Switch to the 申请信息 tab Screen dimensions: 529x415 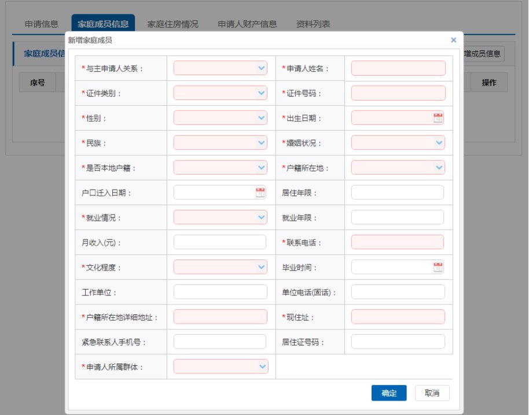tap(42, 24)
